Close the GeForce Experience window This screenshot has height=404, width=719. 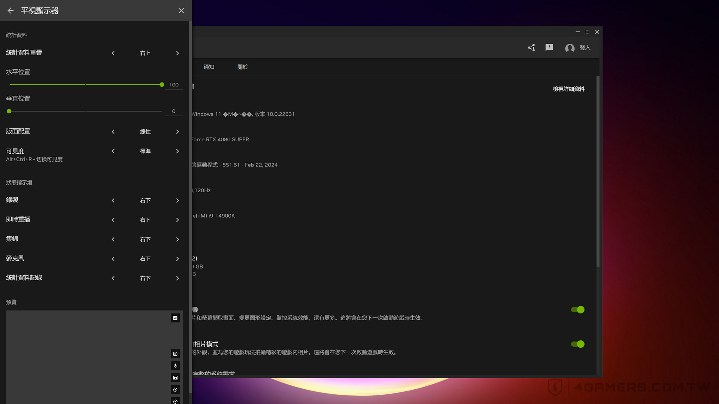coord(597,32)
